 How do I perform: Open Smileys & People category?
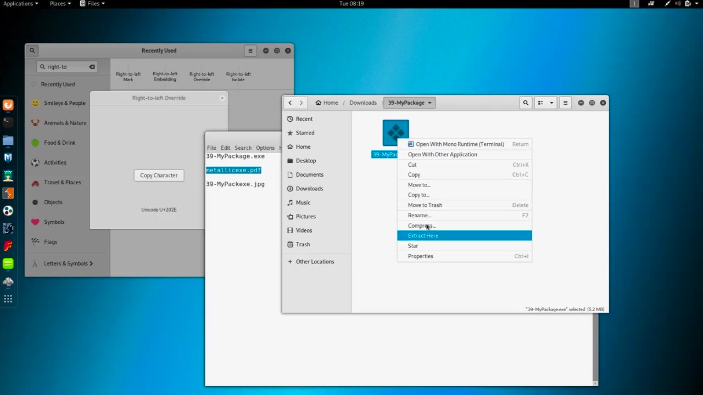[x=65, y=103]
